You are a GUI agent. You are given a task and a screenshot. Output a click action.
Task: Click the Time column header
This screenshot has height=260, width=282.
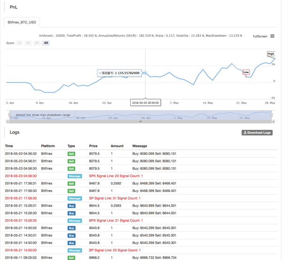[x=9, y=146]
